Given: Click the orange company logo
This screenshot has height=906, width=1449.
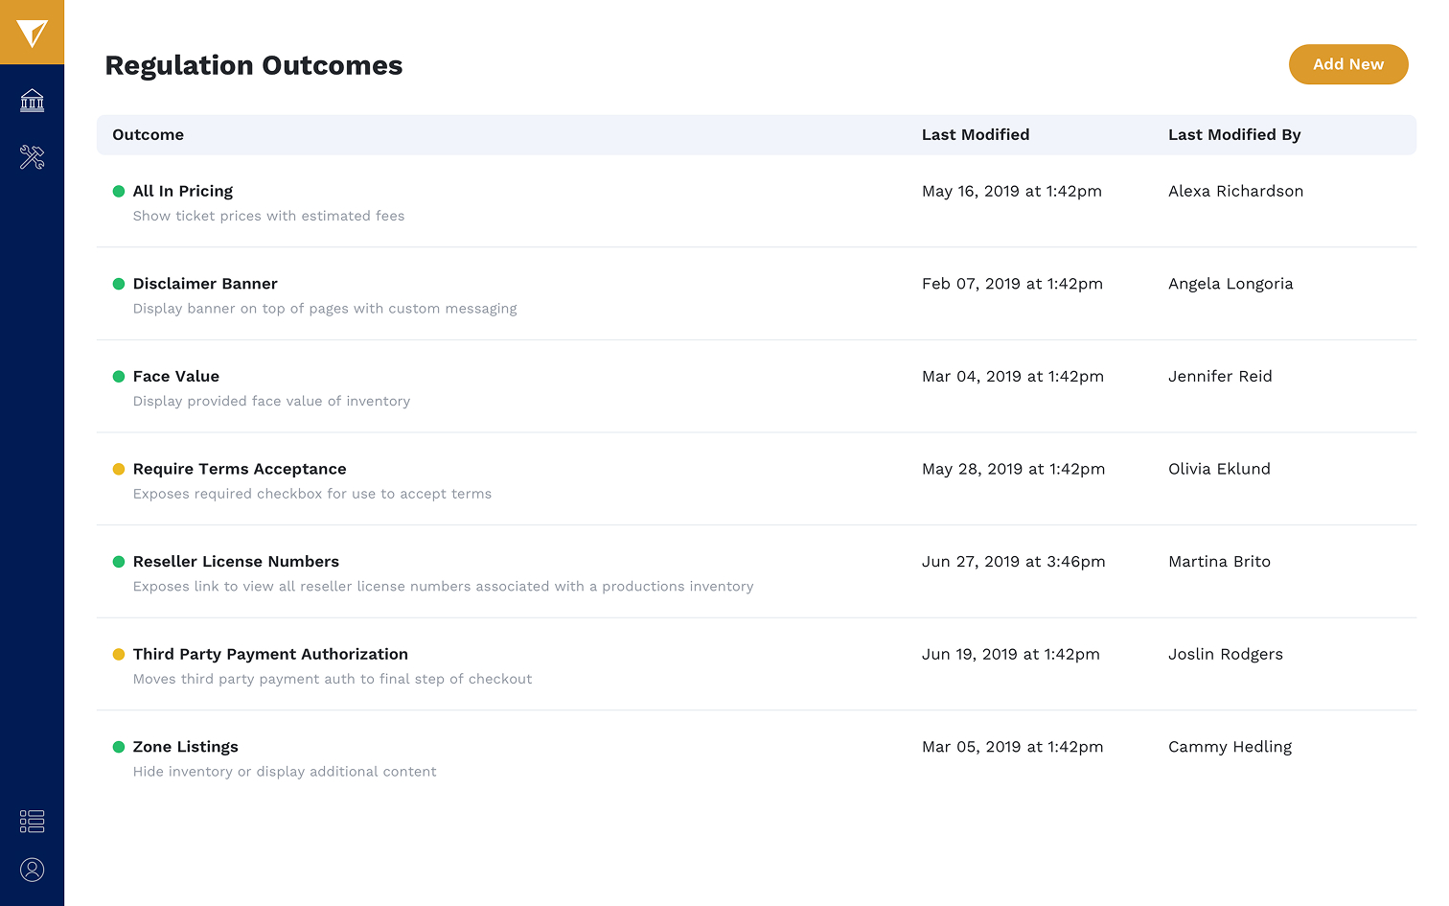Looking at the screenshot, I should pyautogui.click(x=32, y=32).
